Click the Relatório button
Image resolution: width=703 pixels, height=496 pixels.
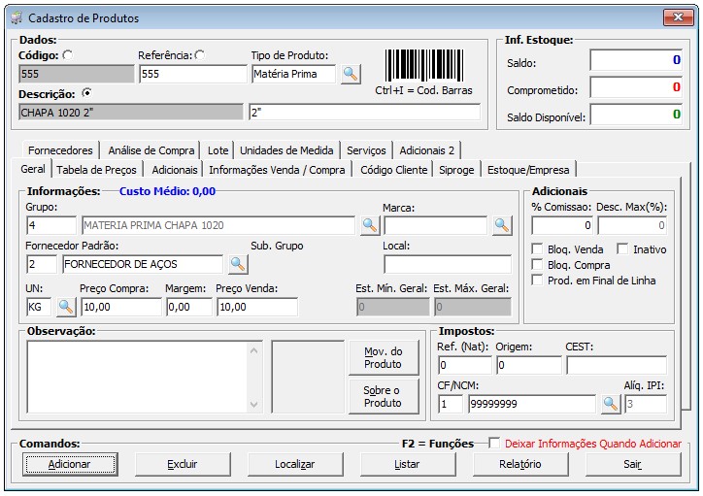[x=520, y=464]
